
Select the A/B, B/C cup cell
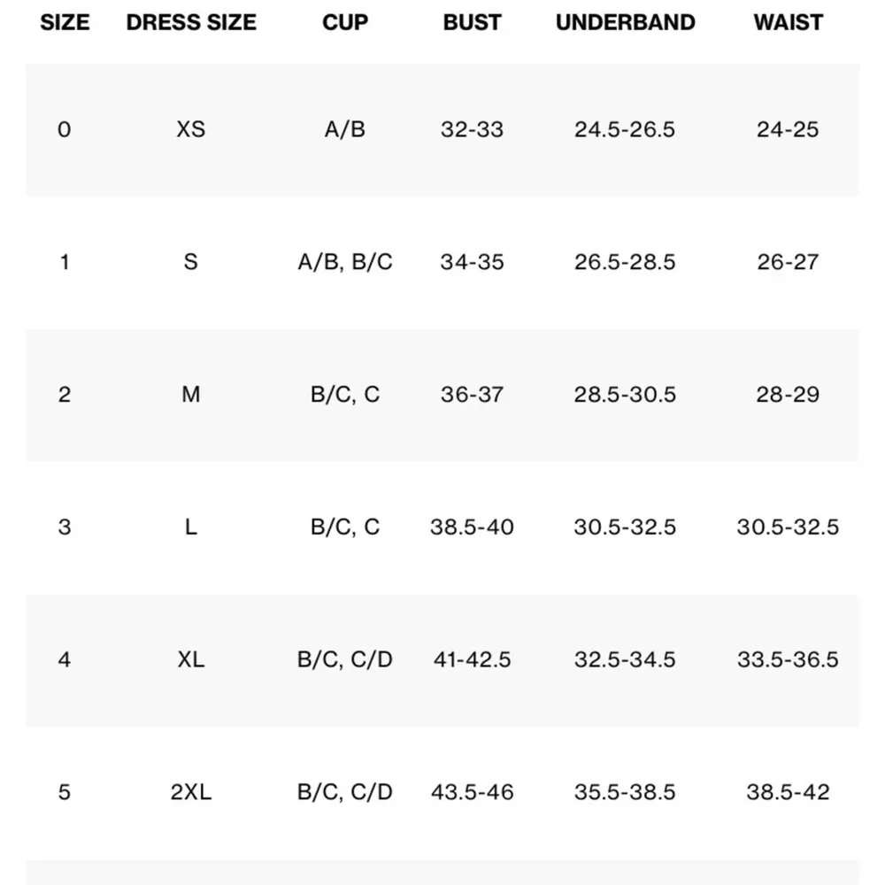(x=345, y=262)
